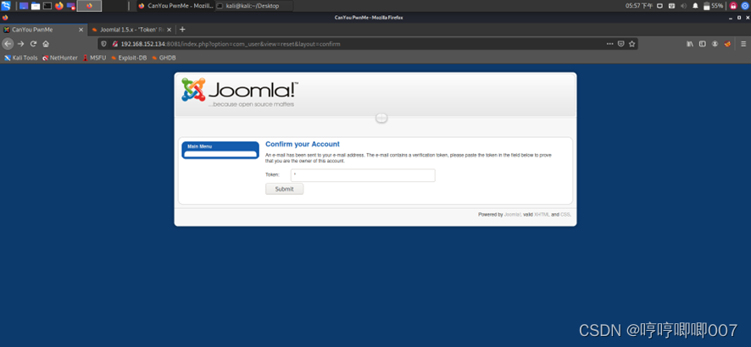Close the CanYou PwnMe tab

(x=81, y=30)
